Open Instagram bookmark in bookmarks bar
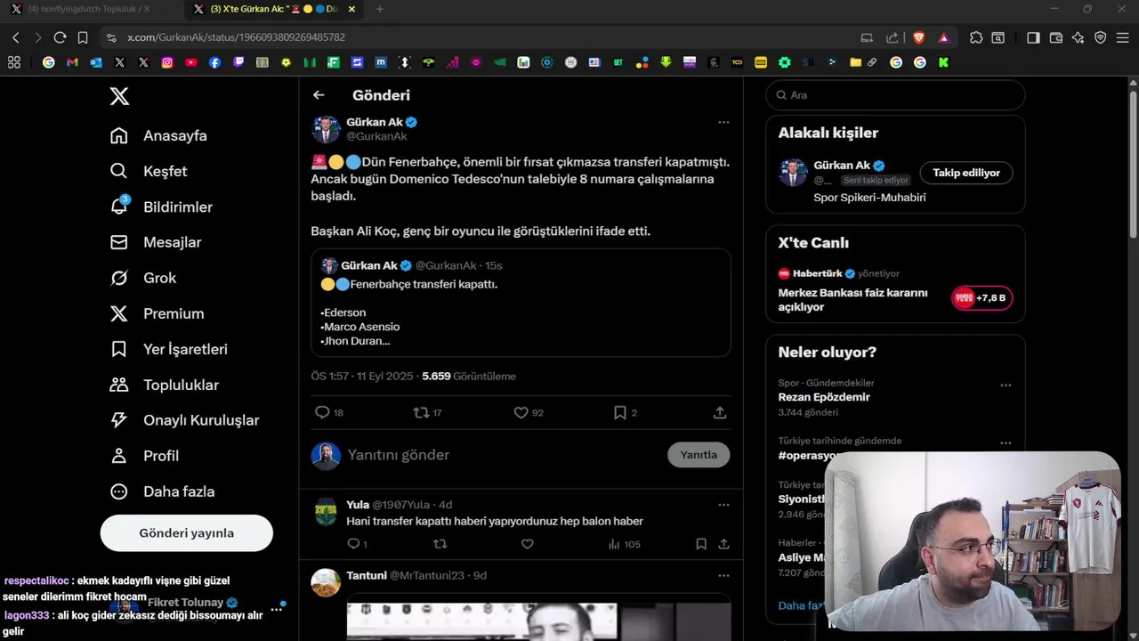This screenshot has height=641, width=1139. (x=167, y=62)
